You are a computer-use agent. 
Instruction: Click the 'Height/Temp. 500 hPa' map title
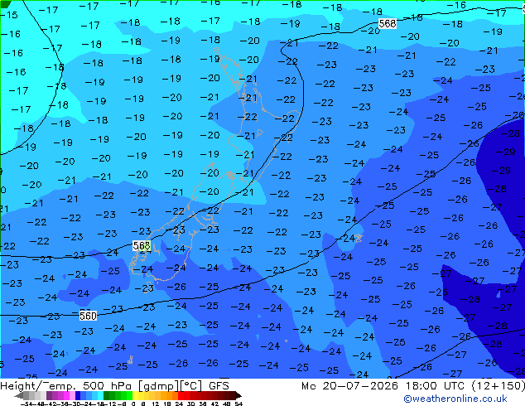pyautogui.click(x=67, y=385)
